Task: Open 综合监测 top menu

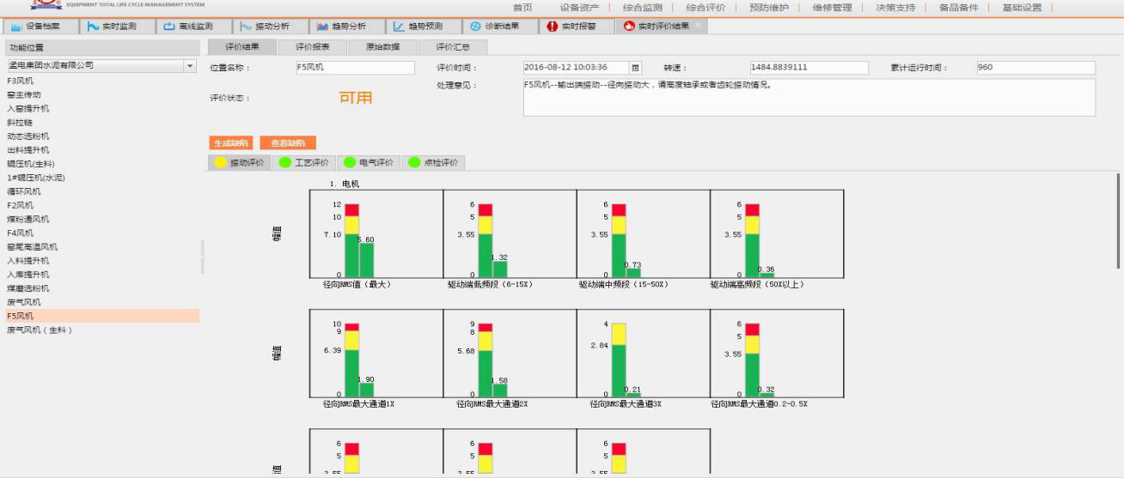Action: click(643, 8)
